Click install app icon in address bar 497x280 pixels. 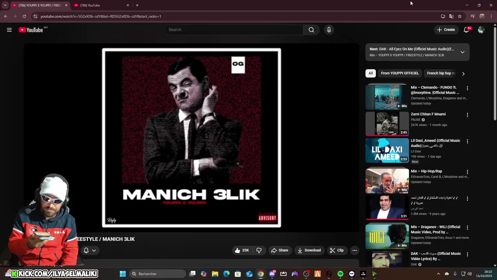443,16
